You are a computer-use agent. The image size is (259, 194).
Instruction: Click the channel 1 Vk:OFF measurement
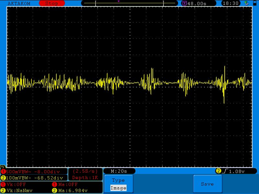16,184
